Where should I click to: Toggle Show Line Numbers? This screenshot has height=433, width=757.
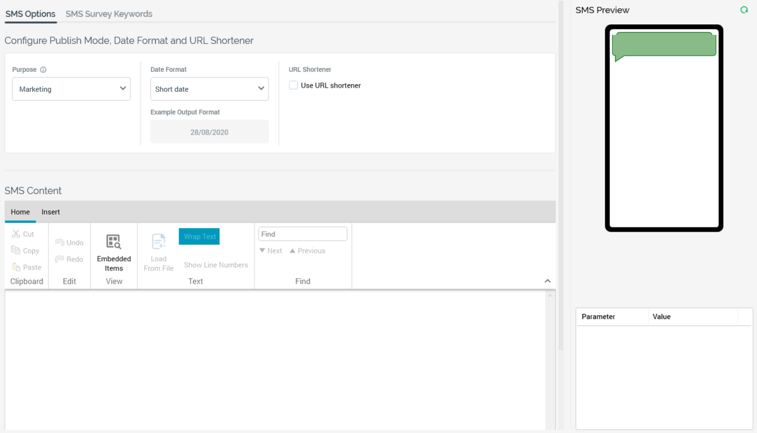[x=215, y=265]
